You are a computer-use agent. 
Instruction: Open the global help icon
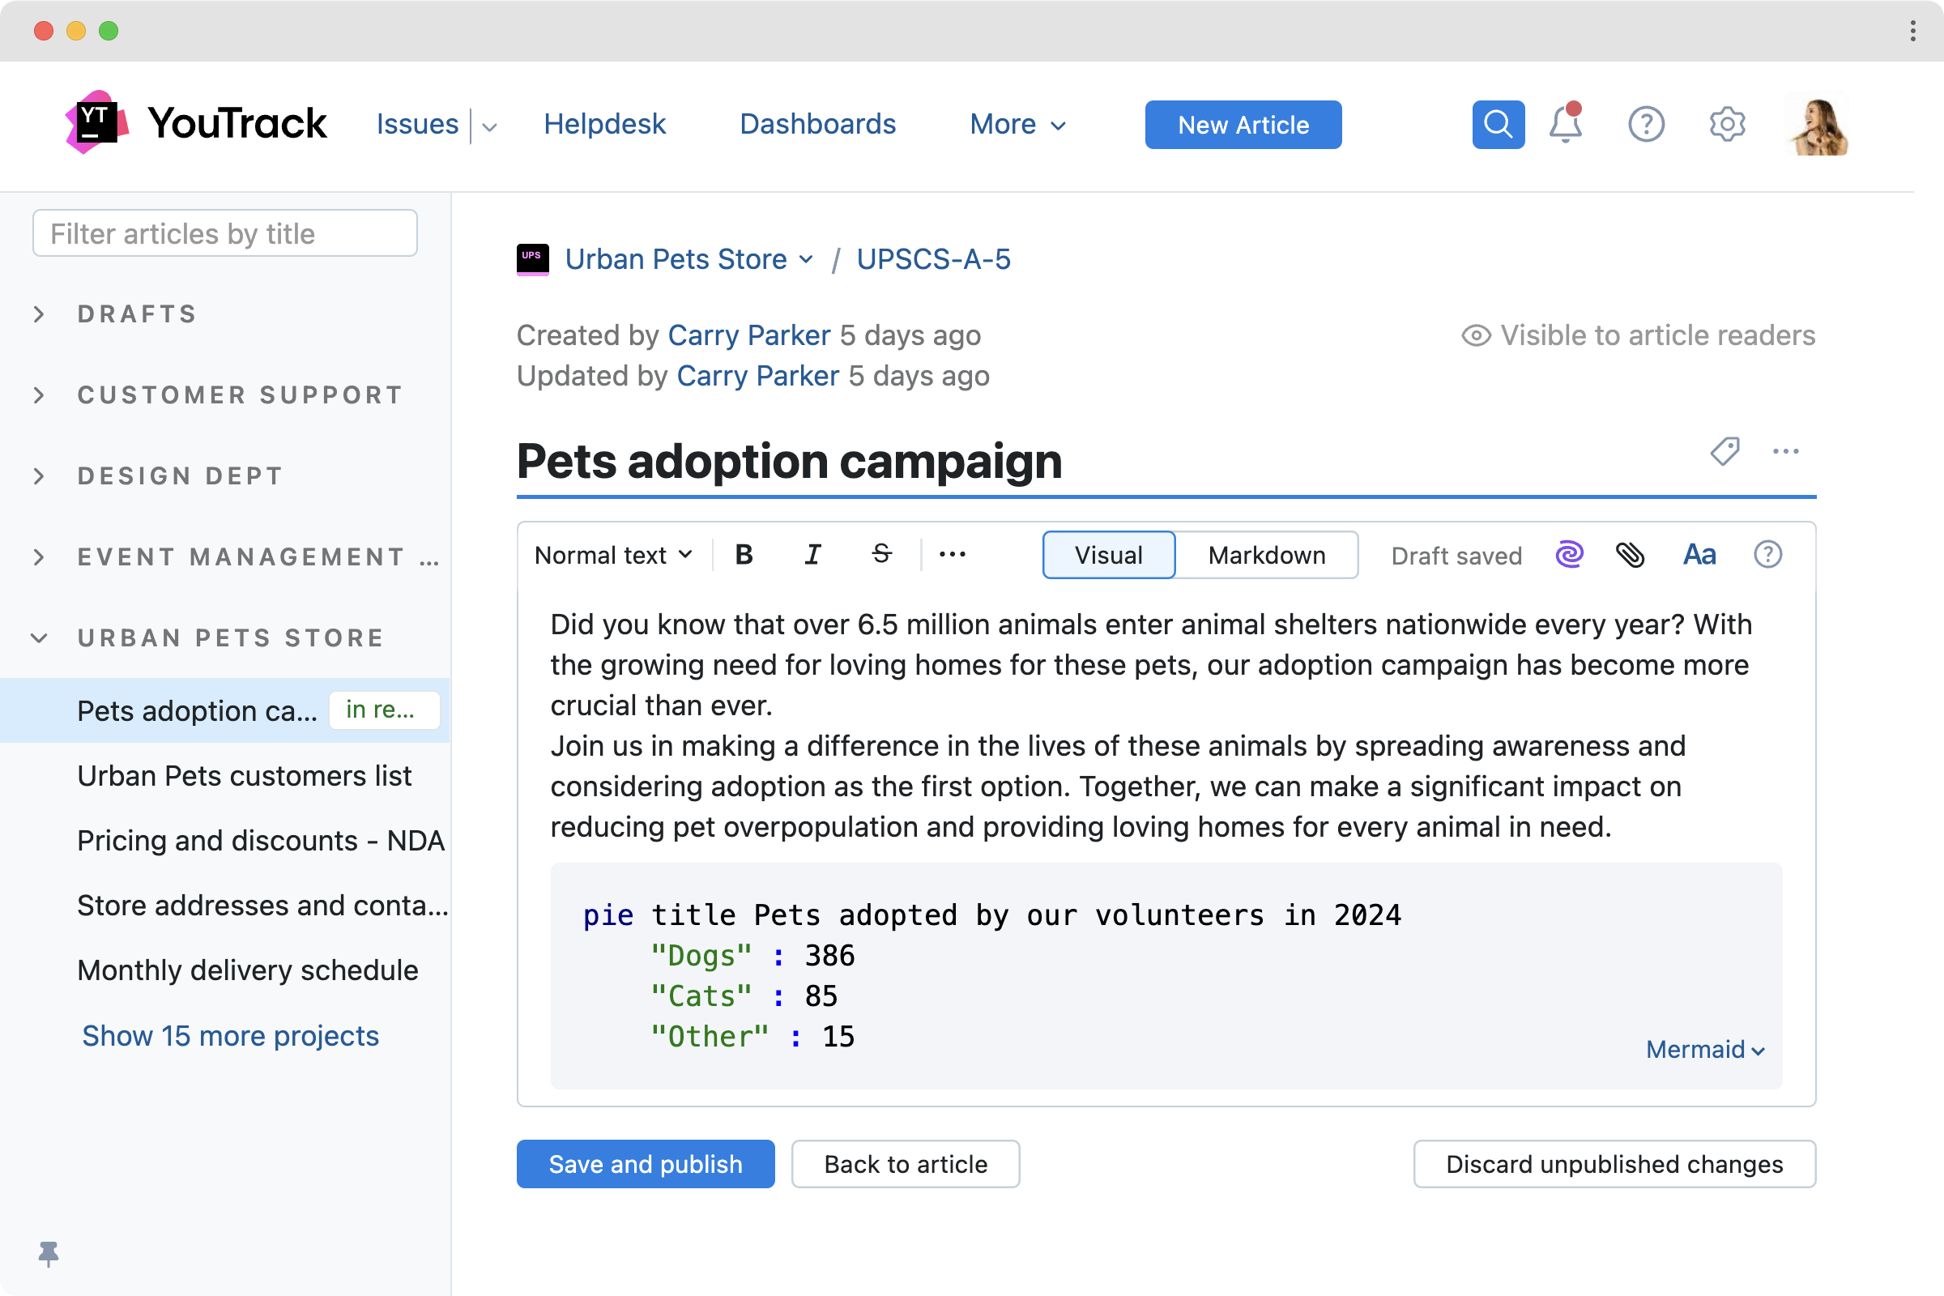1646,125
